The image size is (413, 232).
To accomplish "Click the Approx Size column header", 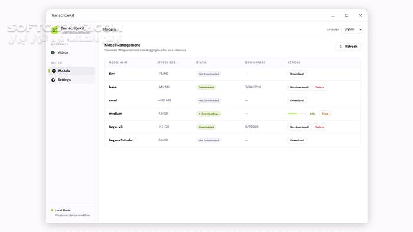I will tap(166, 62).
